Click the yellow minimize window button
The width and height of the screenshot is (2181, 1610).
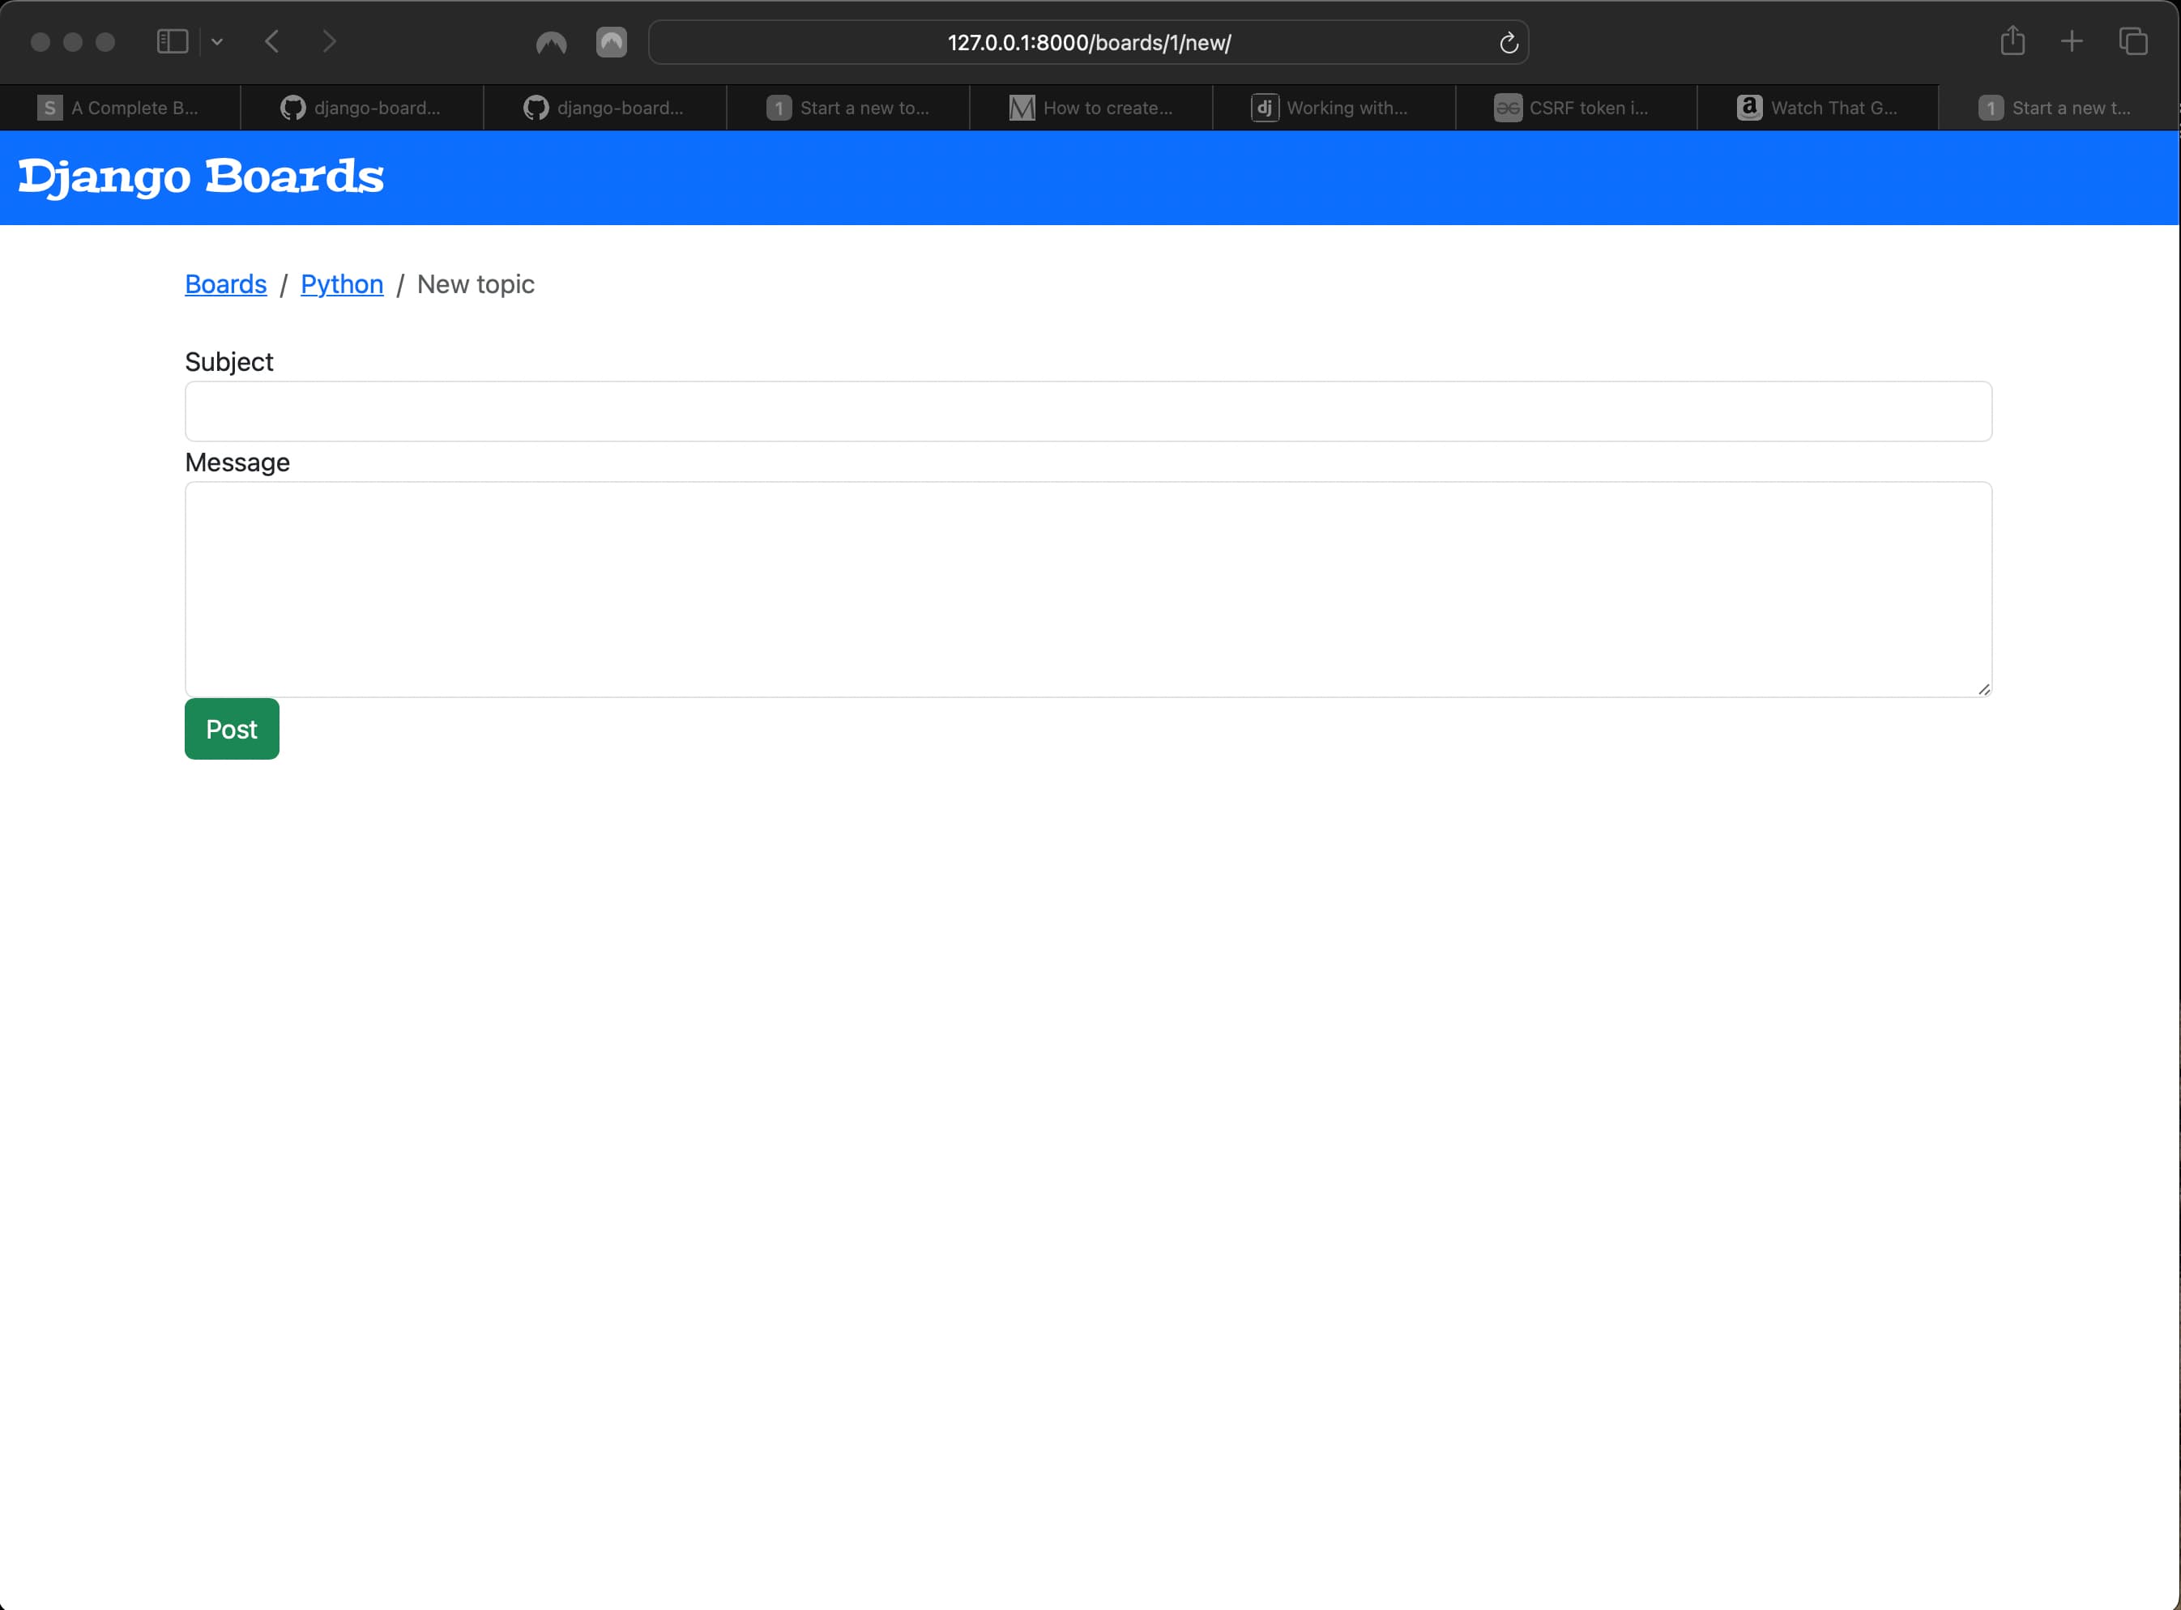click(73, 42)
